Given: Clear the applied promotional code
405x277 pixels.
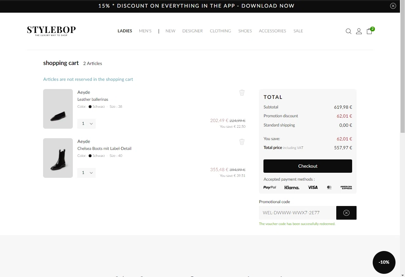Looking at the screenshot, I should [346, 213].
